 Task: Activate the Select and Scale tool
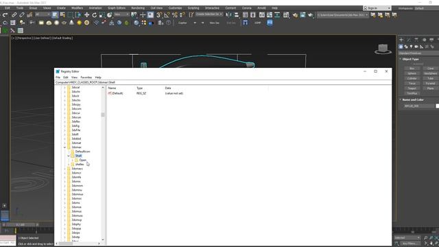tap(102, 15)
